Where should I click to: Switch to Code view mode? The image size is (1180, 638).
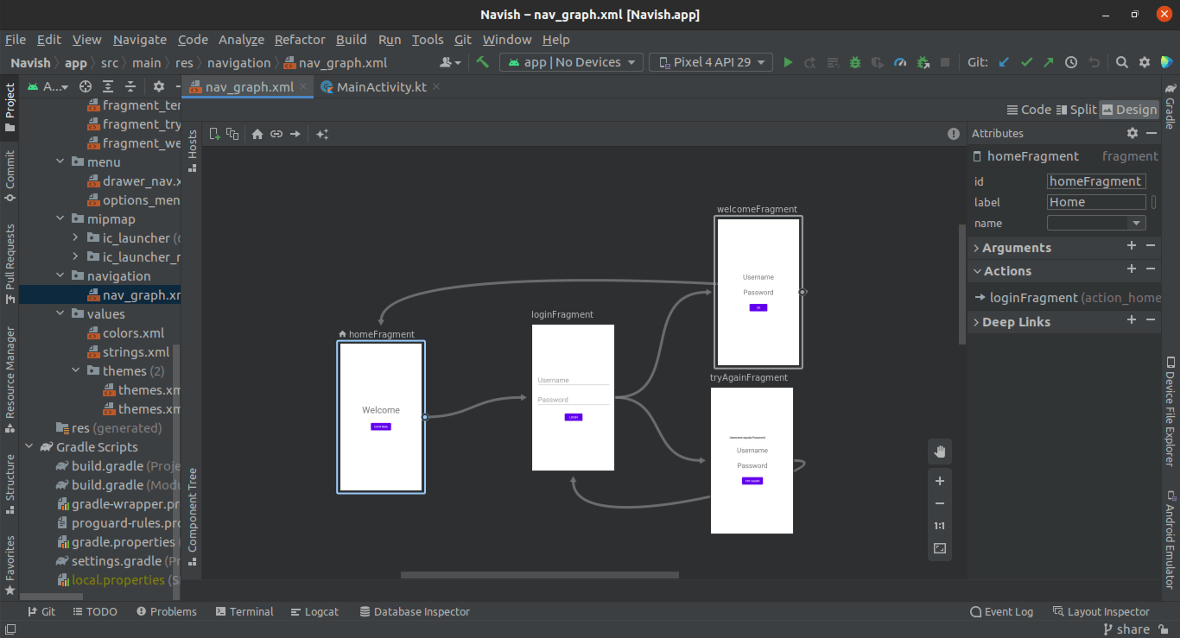(1029, 110)
